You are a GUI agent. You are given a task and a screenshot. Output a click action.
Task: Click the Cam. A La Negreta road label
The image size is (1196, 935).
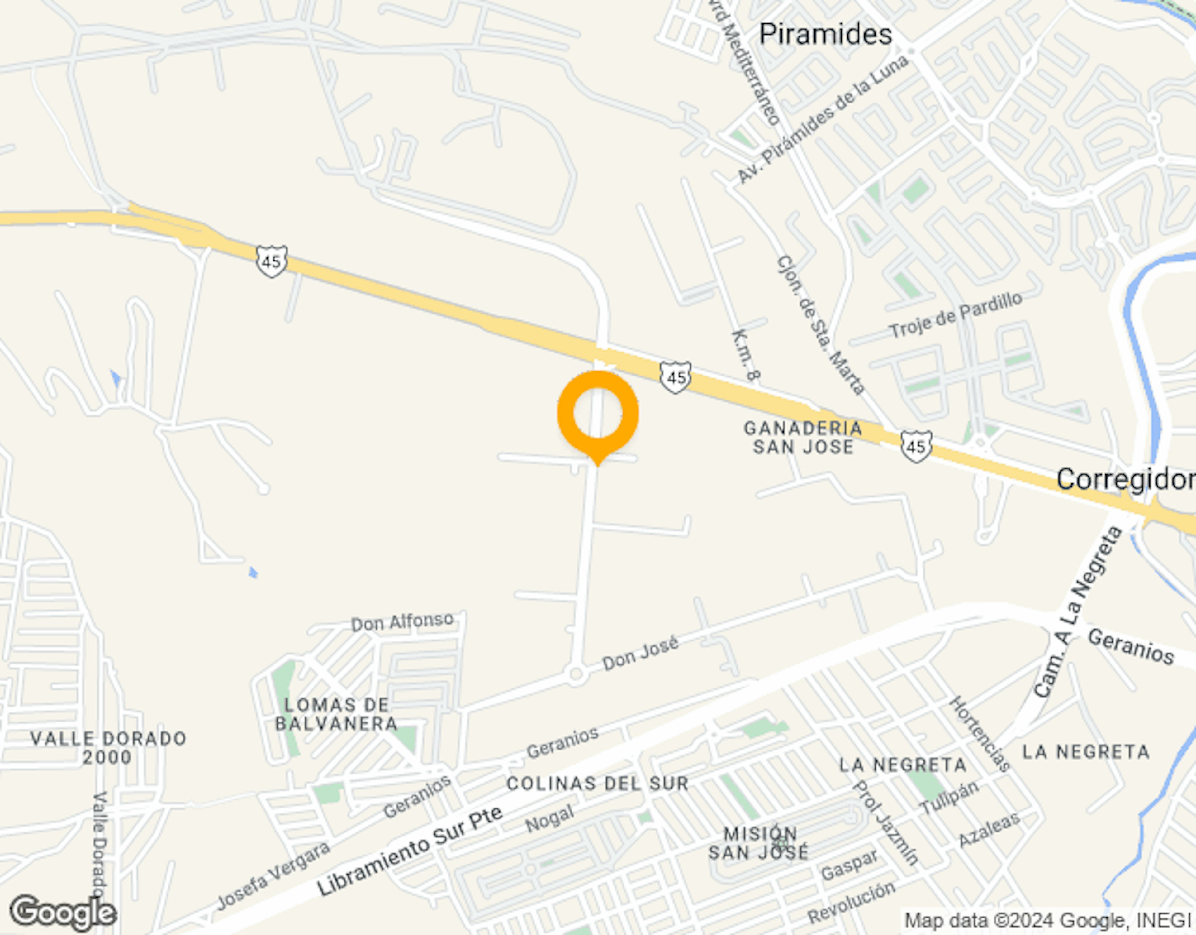point(1078,612)
